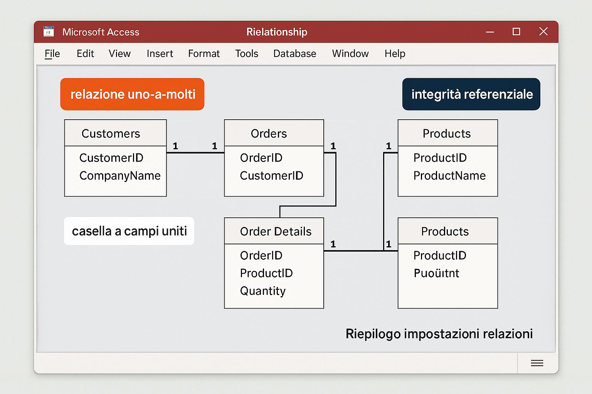
Task: Open the Format menu
Action: pos(203,53)
